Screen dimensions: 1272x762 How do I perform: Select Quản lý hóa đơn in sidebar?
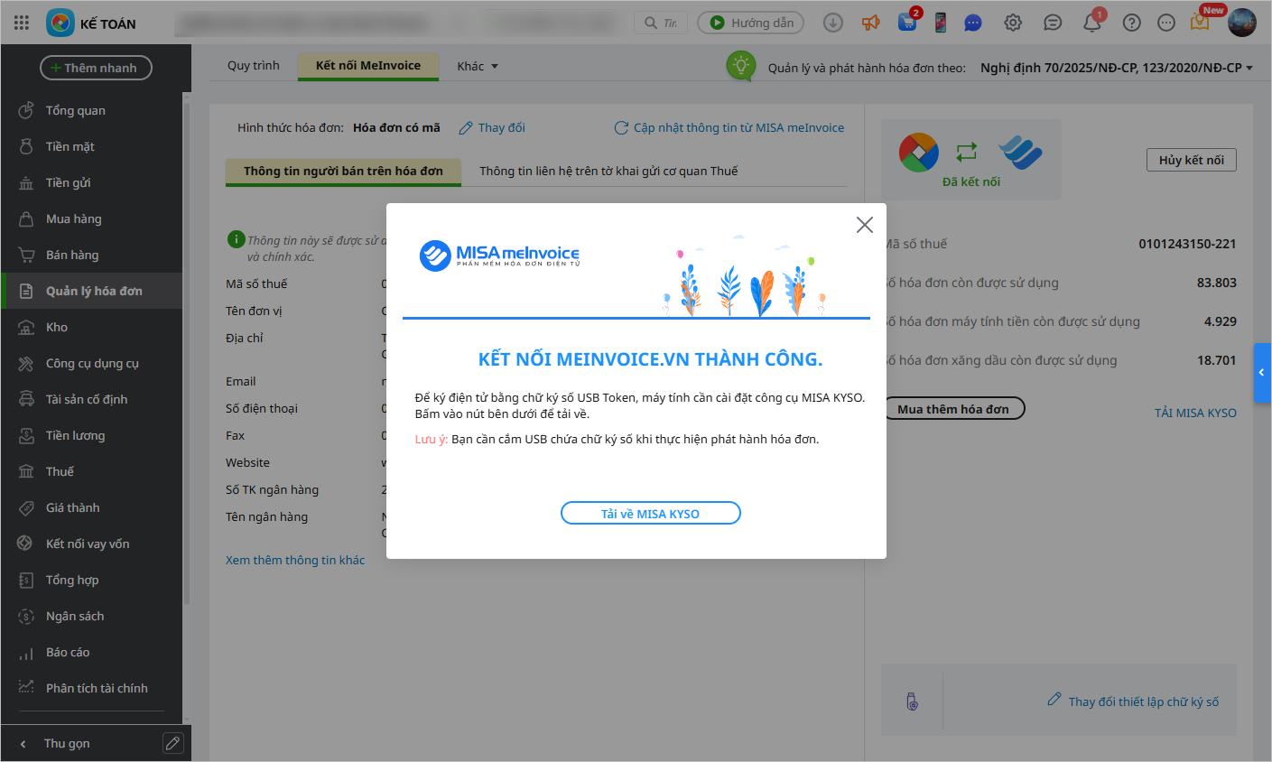click(x=91, y=291)
